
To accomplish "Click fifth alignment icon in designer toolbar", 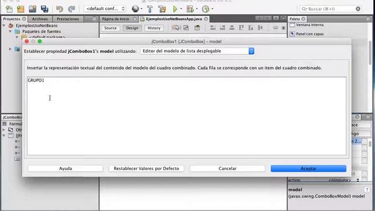I will tap(251, 28).
